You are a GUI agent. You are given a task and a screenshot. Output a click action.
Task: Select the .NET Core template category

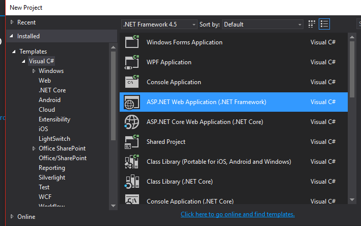pyautogui.click(x=52, y=90)
